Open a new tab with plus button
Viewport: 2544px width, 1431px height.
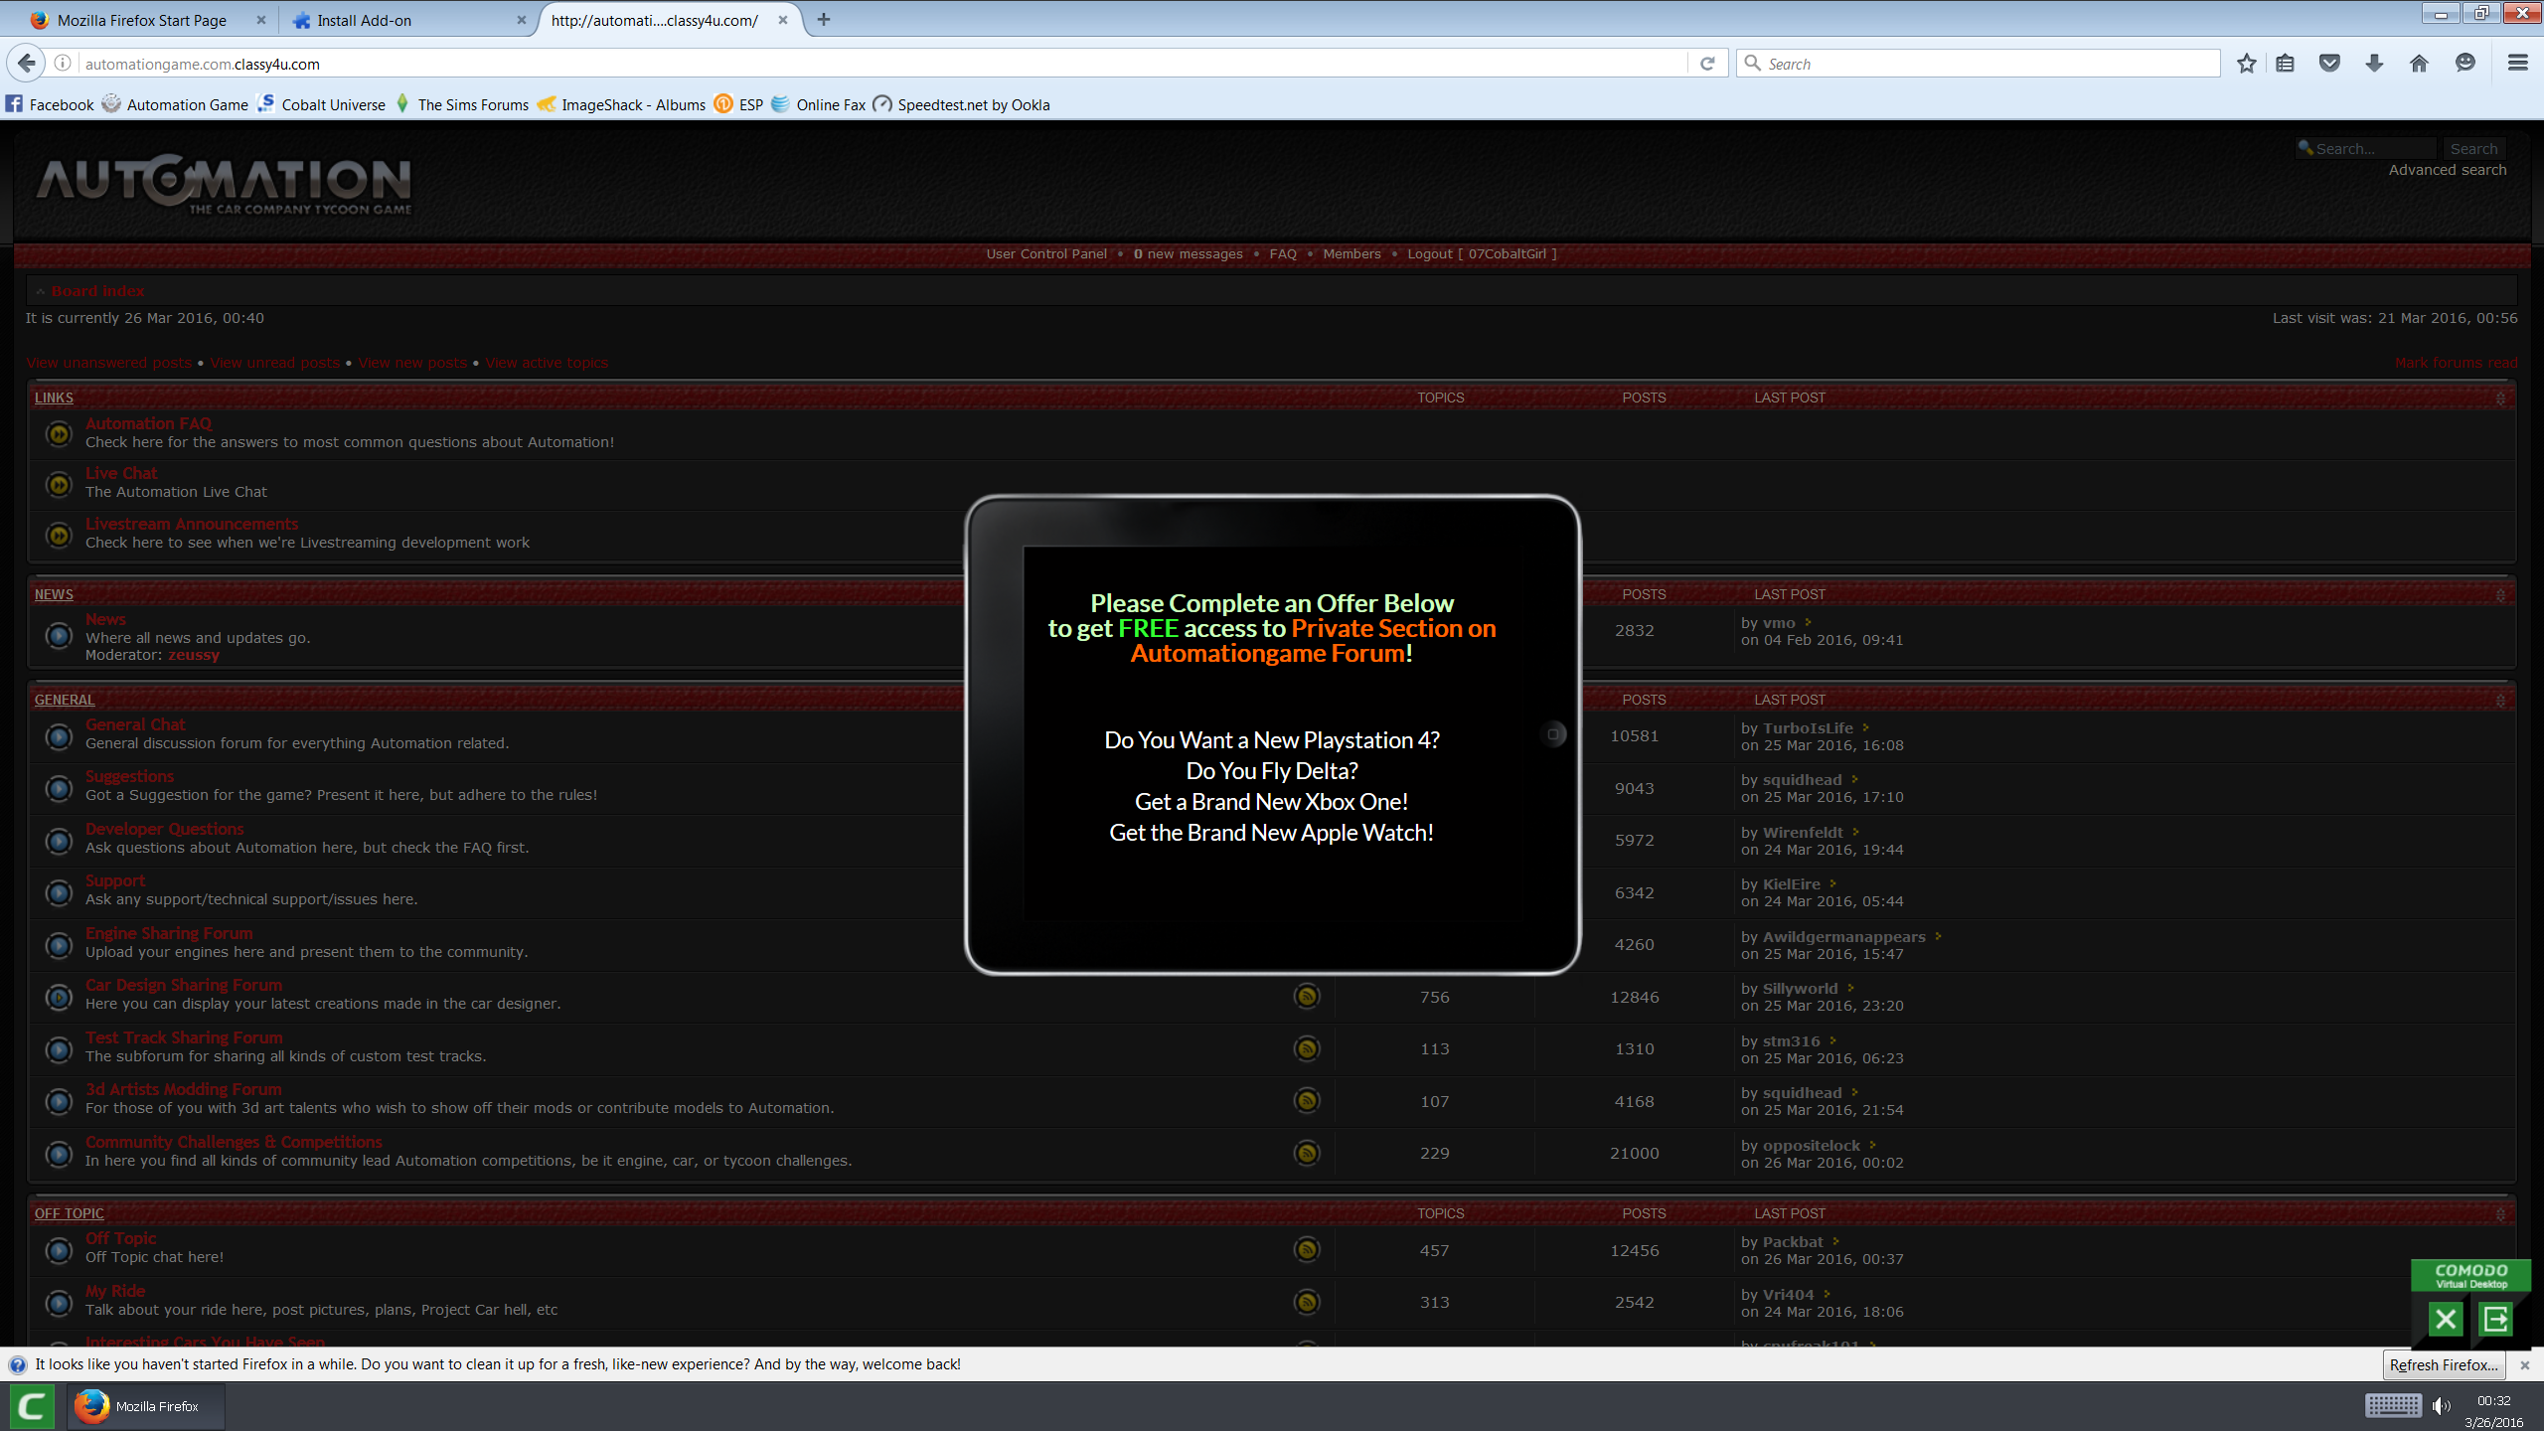point(824,20)
